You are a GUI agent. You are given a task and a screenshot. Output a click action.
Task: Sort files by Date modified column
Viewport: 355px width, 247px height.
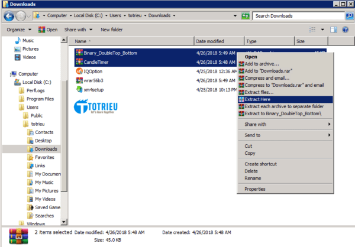tap(219, 41)
